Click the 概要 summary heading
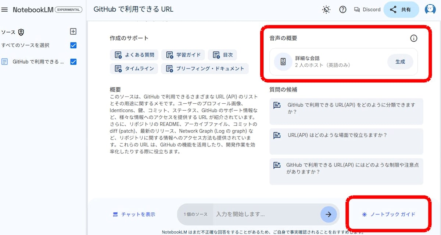441x235 pixels. pyautogui.click(x=115, y=89)
